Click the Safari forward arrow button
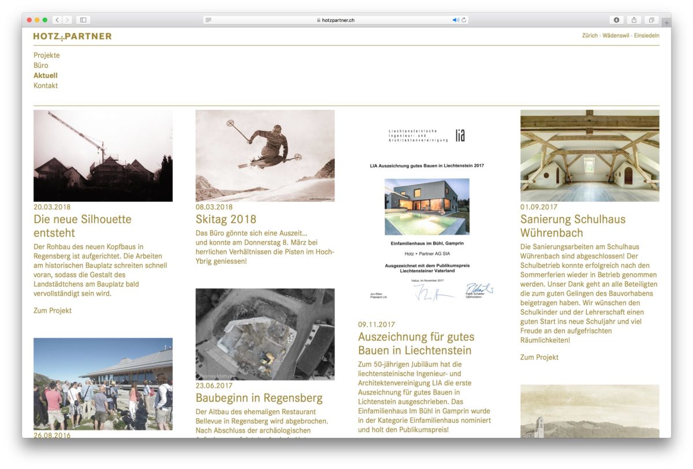The height and width of the screenshot is (469, 693). tap(68, 20)
